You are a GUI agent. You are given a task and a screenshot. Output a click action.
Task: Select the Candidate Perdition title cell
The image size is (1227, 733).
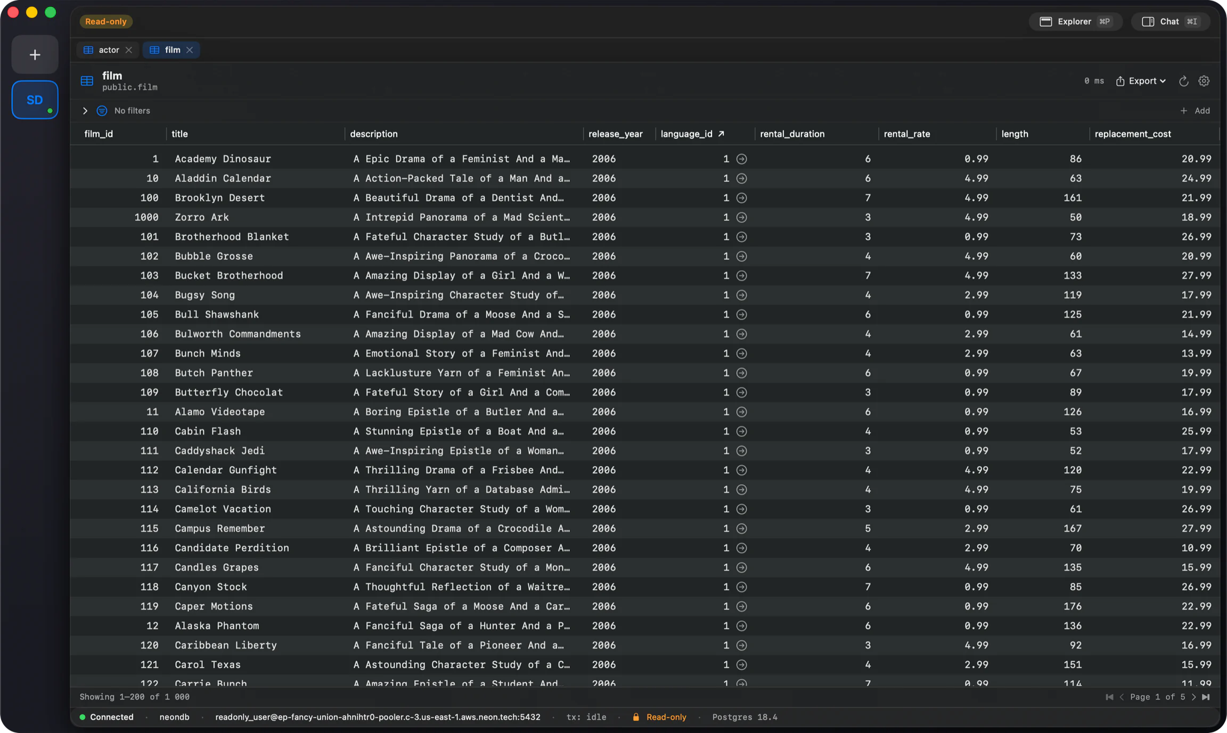(232, 548)
